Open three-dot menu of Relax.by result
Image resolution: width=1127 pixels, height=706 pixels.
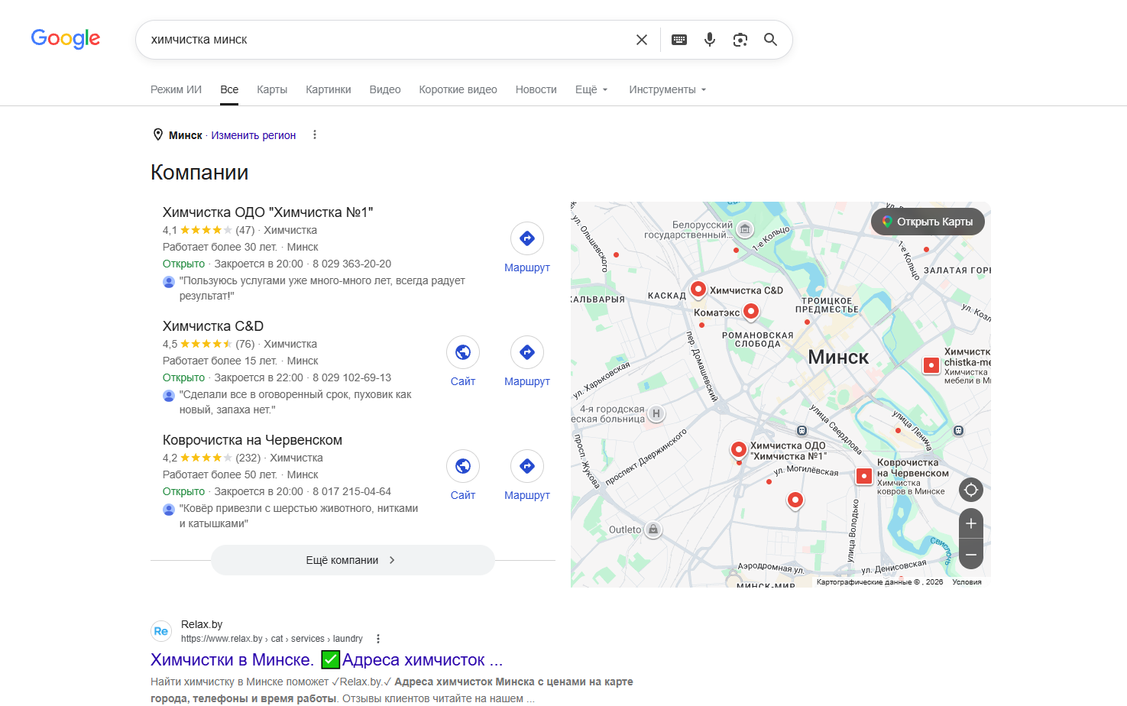[377, 639]
